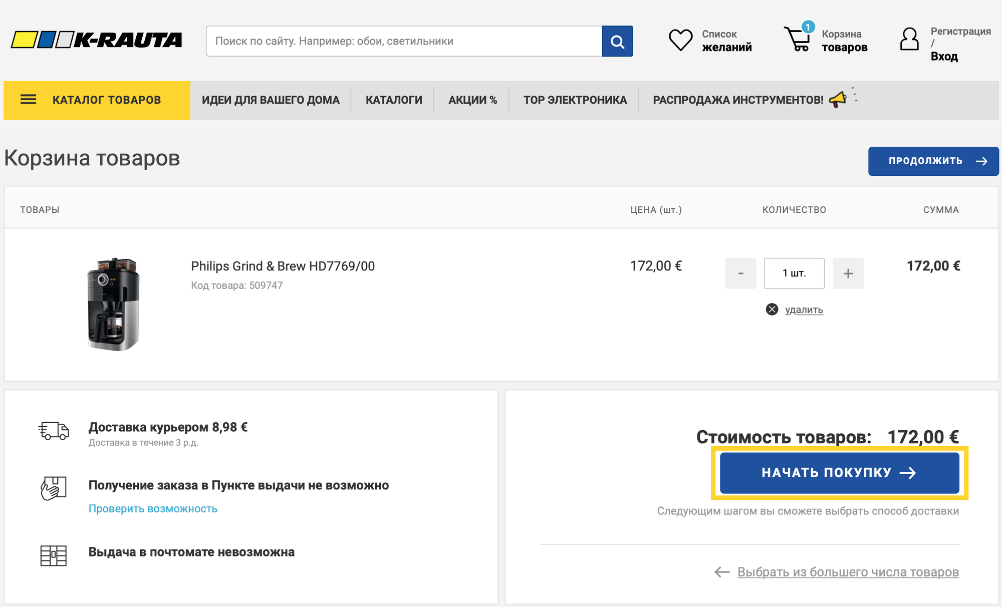Focus the quantity field showing 1 шт.
This screenshot has height=607, width=1002.
794,273
